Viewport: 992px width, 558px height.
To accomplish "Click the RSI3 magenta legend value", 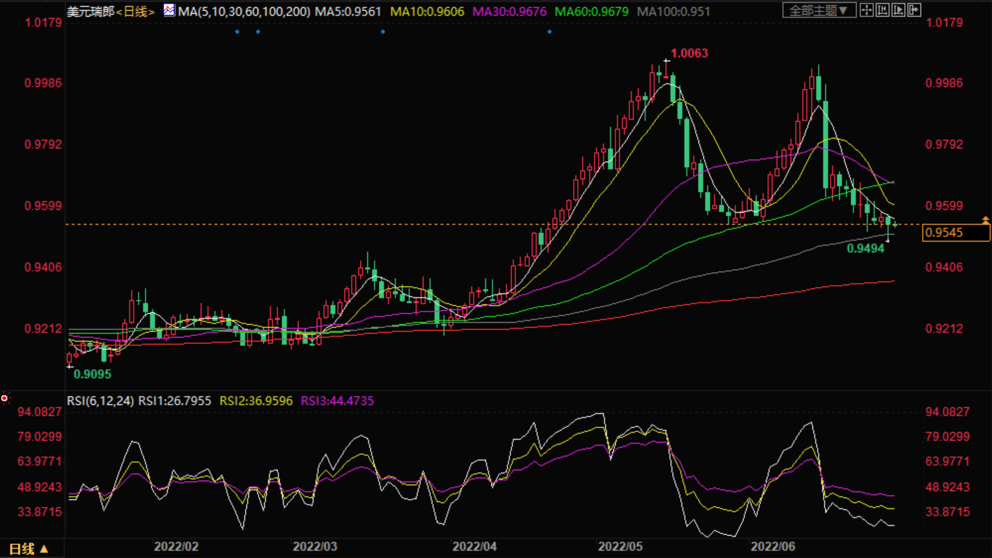I will [337, 401].
